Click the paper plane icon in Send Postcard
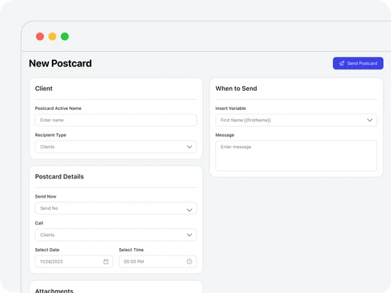 (x=341, y=63)
